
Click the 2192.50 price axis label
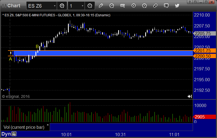202,90
